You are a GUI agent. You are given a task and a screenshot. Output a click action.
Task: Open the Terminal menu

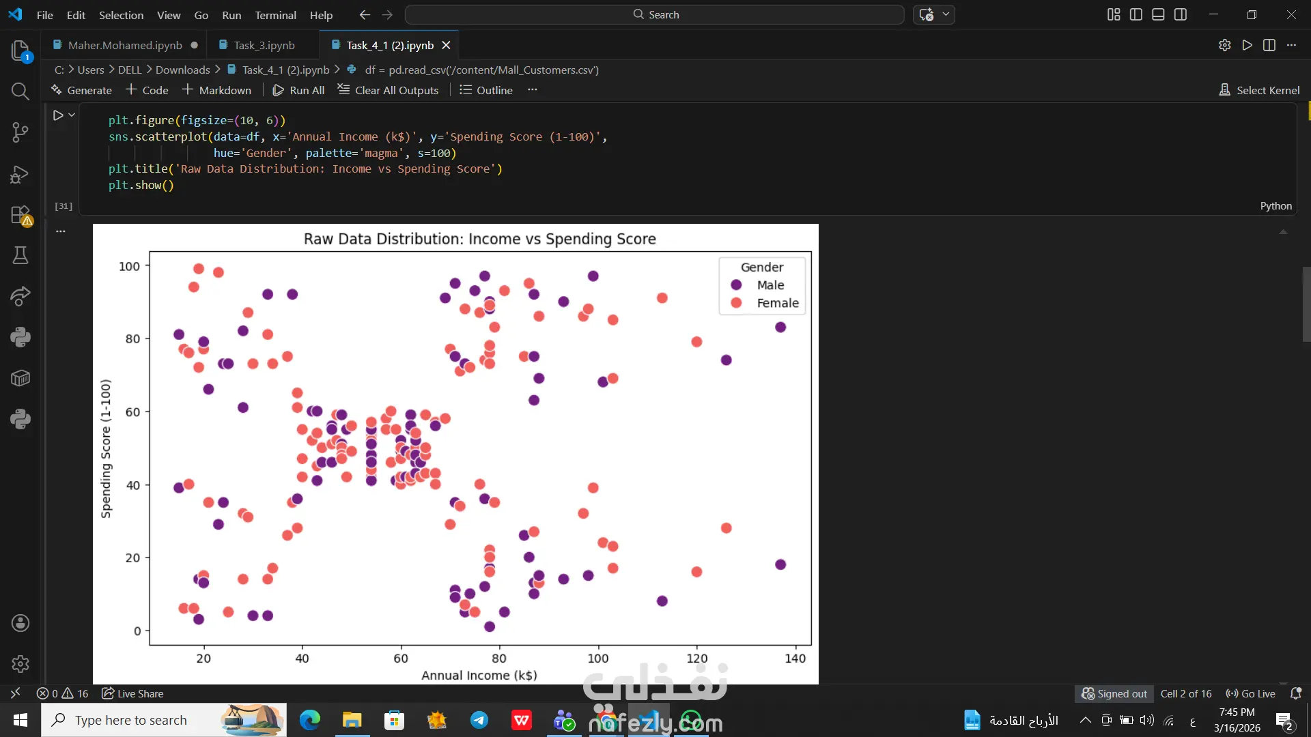click(x=275, y=15)
